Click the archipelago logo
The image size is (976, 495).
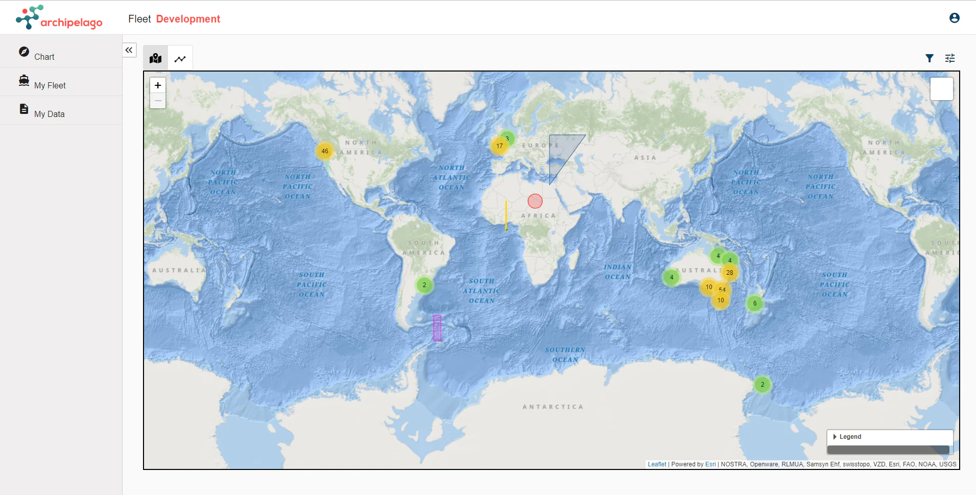point(59,18)
